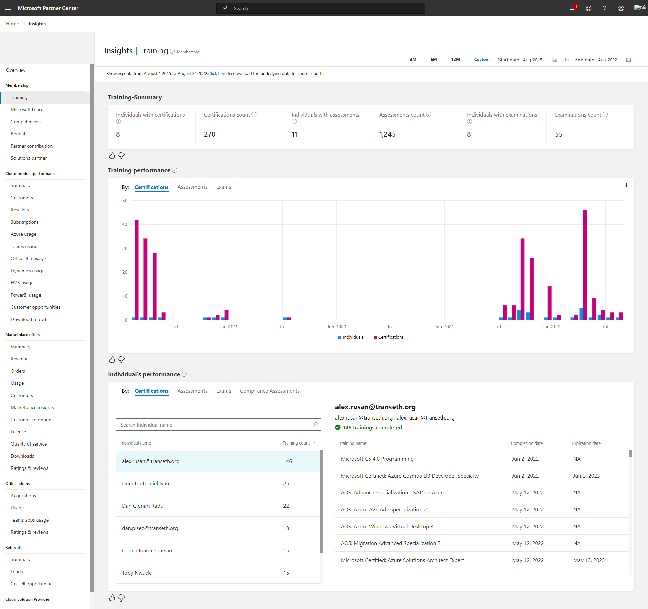
Task: Thumbs up the Training performance chart
Action: point(112,360)
